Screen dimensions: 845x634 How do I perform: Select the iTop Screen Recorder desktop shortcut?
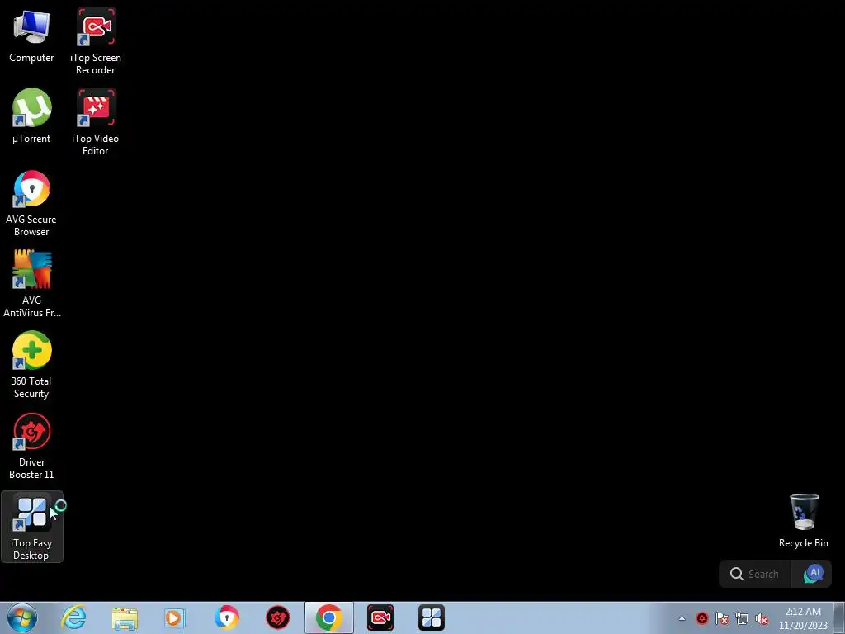point(96,41)
